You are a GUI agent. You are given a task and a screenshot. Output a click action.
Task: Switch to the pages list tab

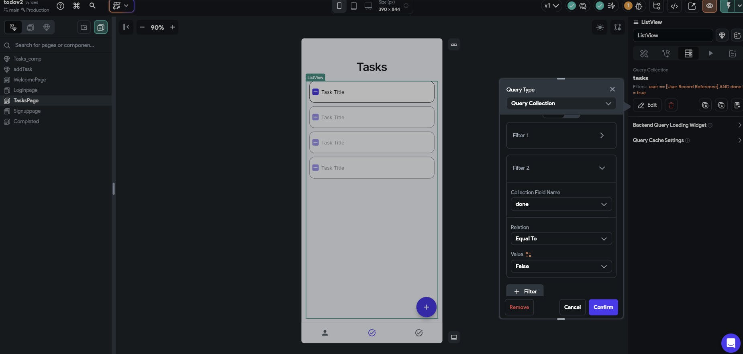point(31,27)
